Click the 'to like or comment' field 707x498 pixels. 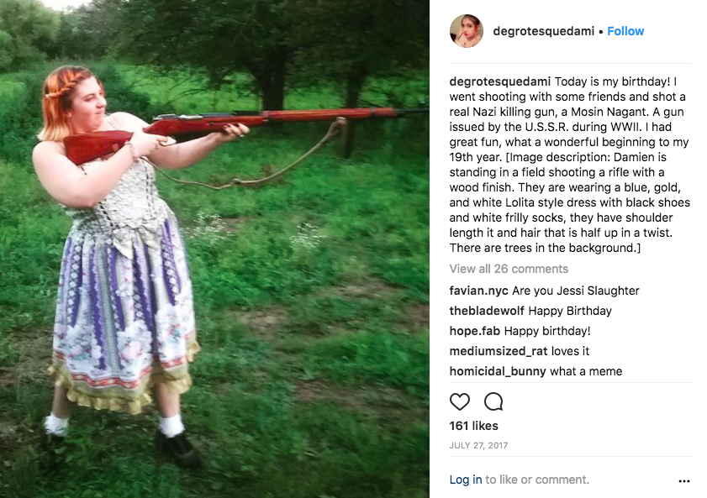coord(537,480)
